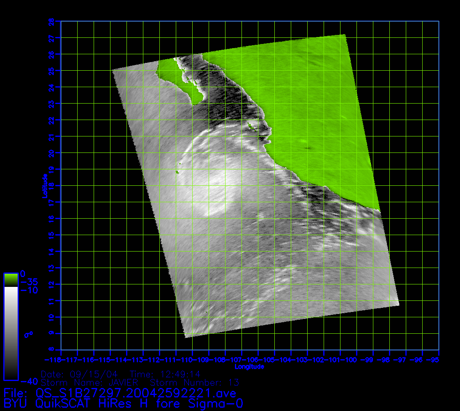Screen dimensions: 460x411
Task: Click the Date: 09/15/04 text
Action: coord(80,374)
